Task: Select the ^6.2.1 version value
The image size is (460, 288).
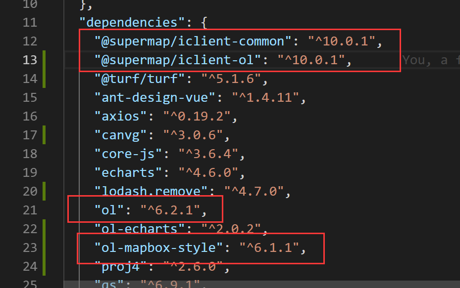Action: [170, 210]
